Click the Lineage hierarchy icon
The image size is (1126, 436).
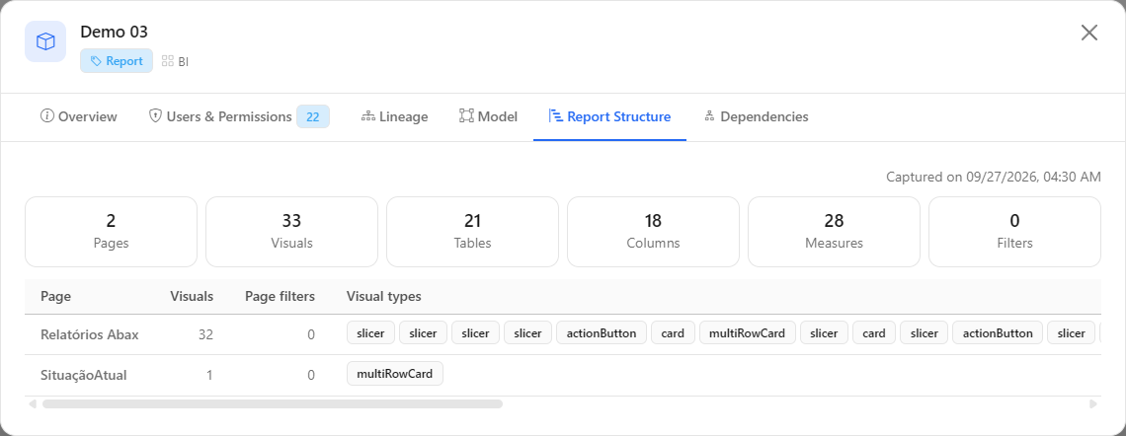(367, 116)
